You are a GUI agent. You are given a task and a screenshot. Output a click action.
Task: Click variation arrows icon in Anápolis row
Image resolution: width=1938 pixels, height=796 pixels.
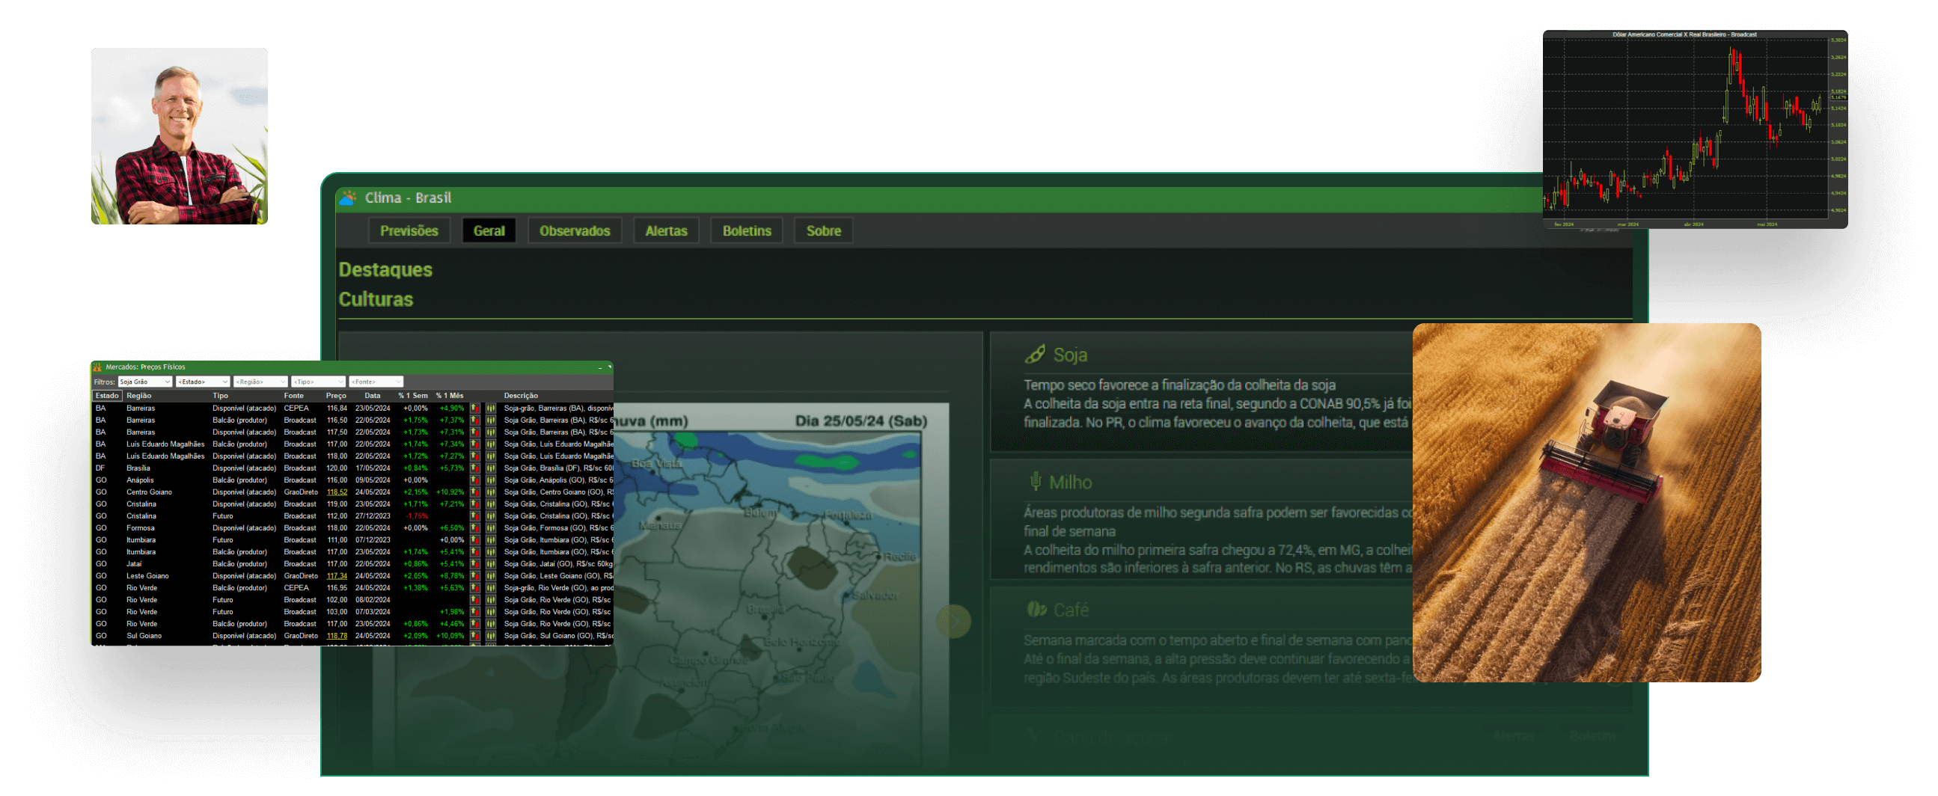point(474,480)
